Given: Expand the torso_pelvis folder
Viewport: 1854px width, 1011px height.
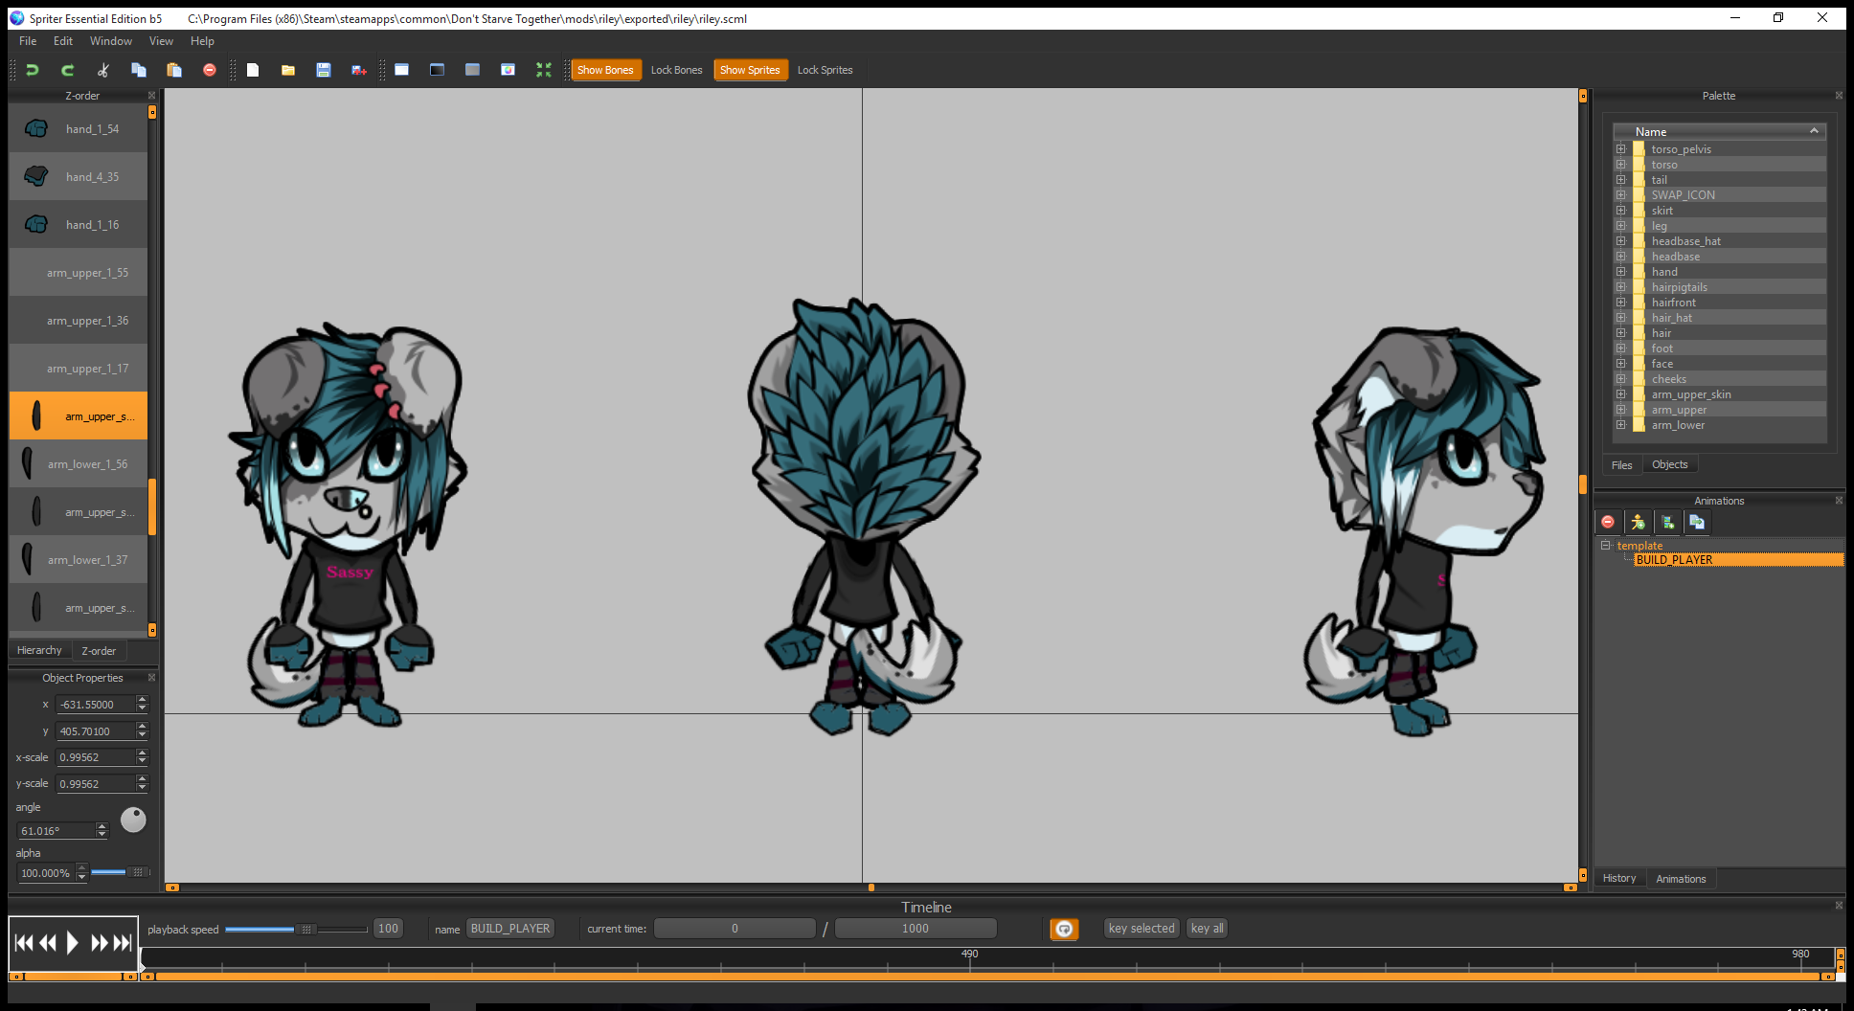Looking at the screenshot, I should coord(1621,149).
